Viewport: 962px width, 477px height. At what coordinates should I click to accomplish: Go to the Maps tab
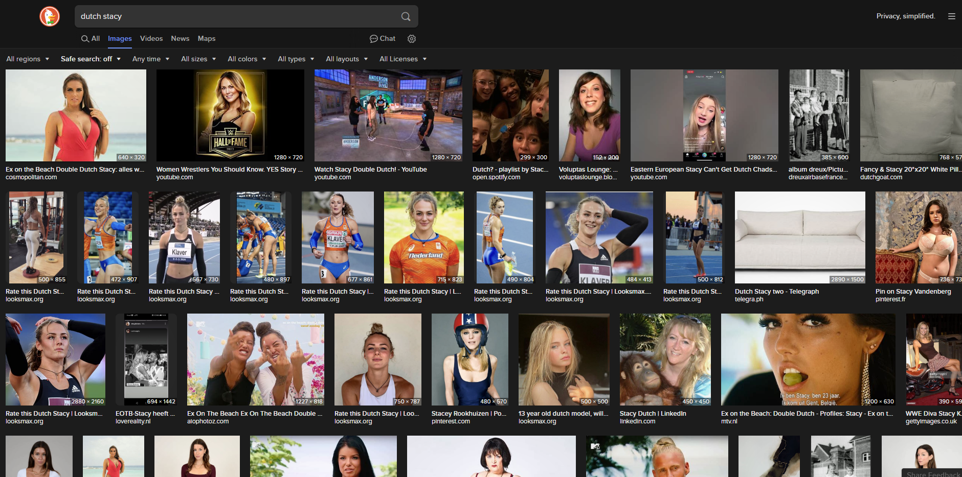(207, 39)
